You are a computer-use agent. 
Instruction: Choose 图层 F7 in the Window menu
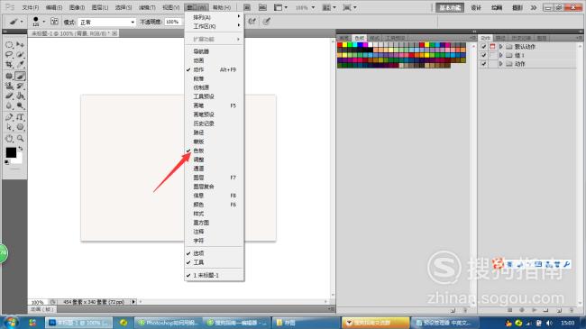click(215, 178)
